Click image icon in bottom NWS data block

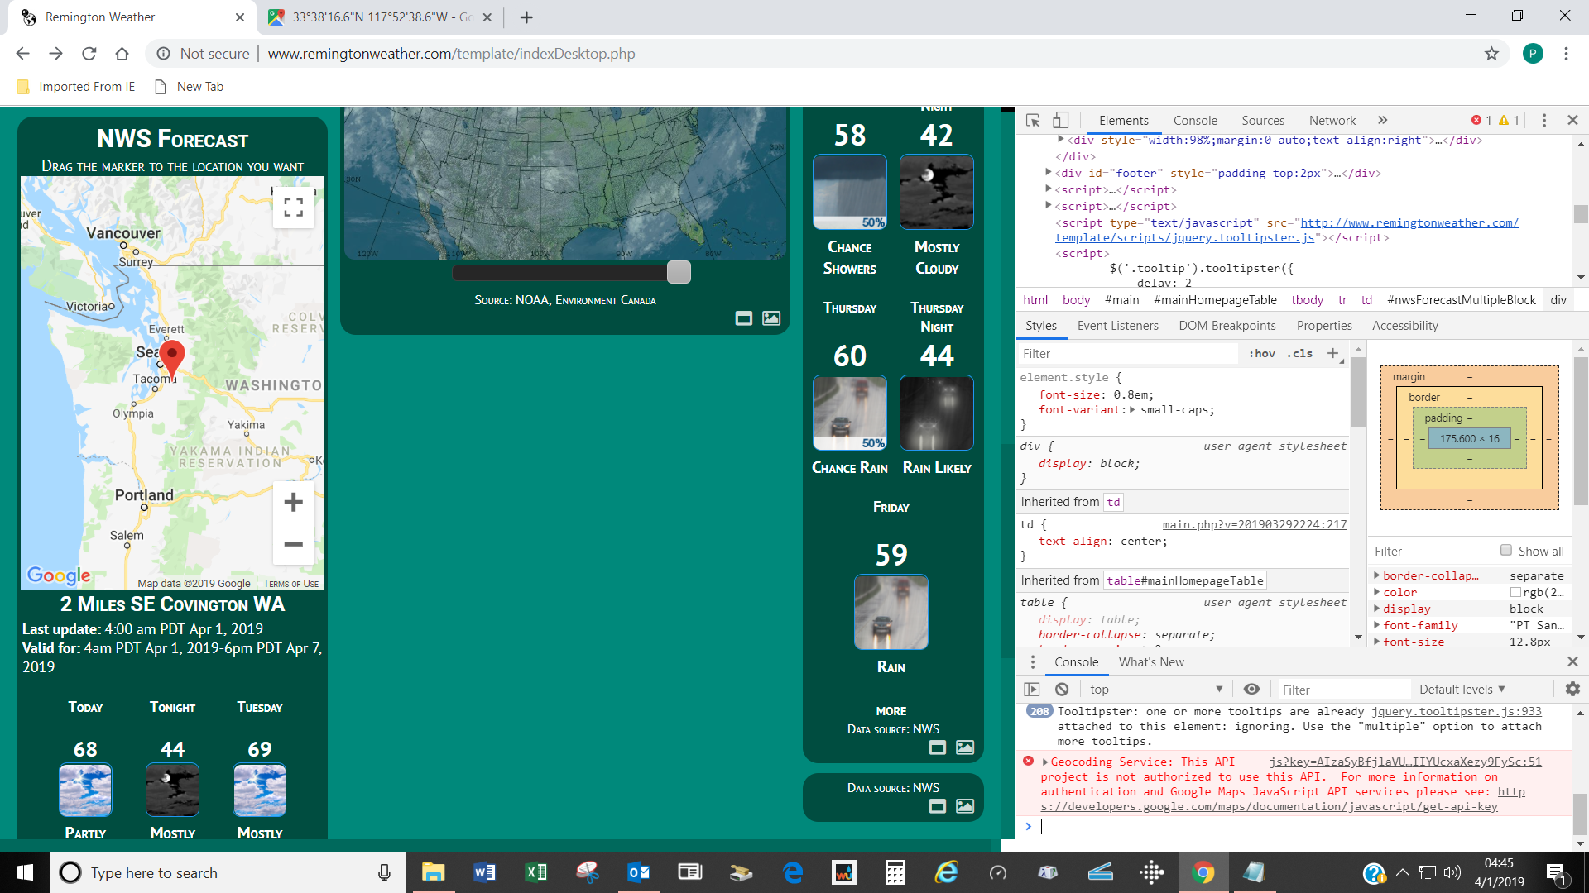965,806
